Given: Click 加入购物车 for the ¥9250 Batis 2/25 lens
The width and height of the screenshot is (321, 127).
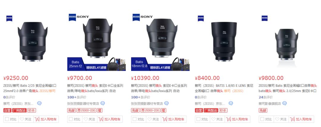Looking at the screenshot, I should click(46, 119).
